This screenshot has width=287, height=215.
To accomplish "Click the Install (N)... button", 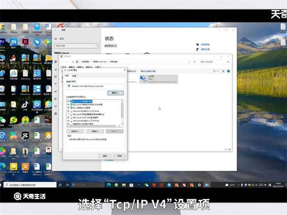I will 75,131.
